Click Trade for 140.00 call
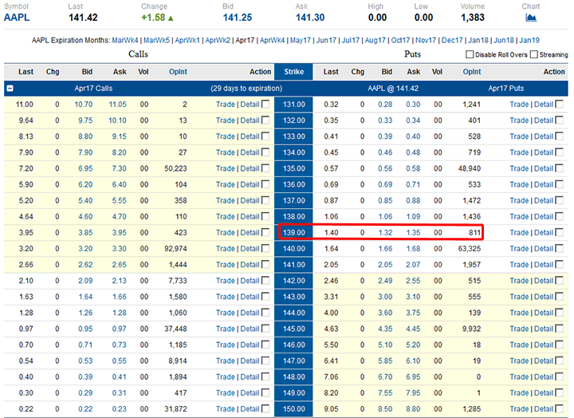This screenshot has height=418, width=574. pyautogui.click(x=225, y=248)
